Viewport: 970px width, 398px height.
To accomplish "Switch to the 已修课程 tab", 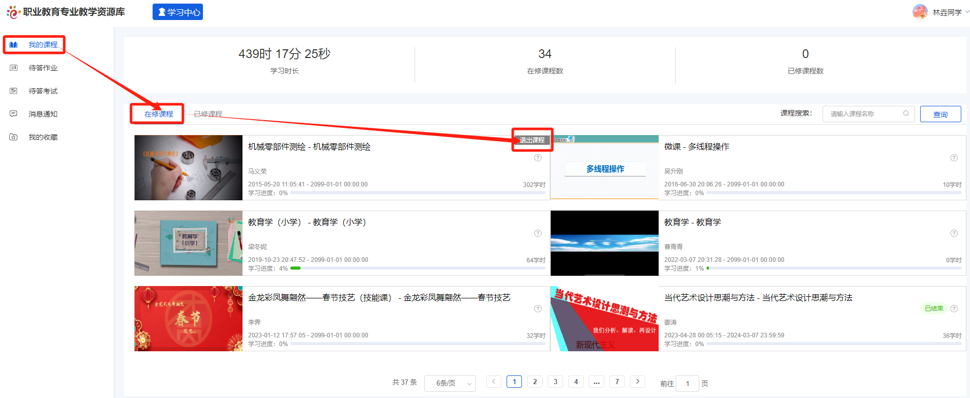I will [x=208, y=114].
